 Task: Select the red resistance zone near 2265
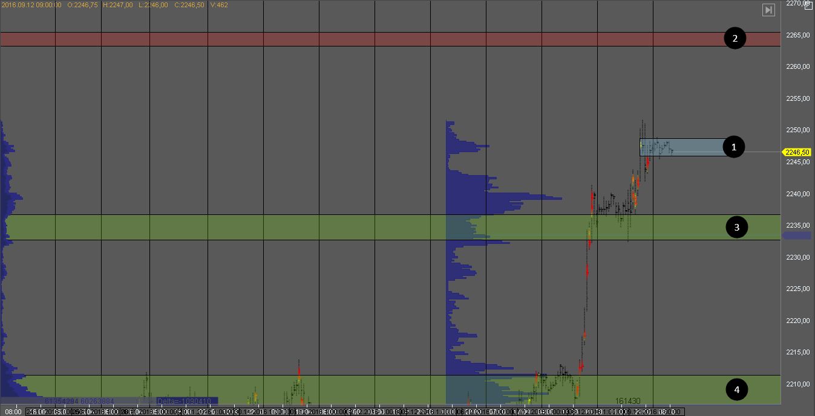tap(363, 39)
